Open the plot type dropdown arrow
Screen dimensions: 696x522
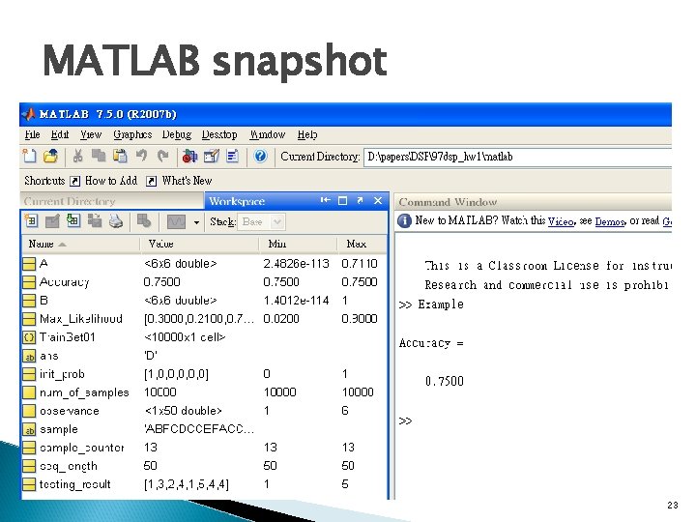click(196, 222)
